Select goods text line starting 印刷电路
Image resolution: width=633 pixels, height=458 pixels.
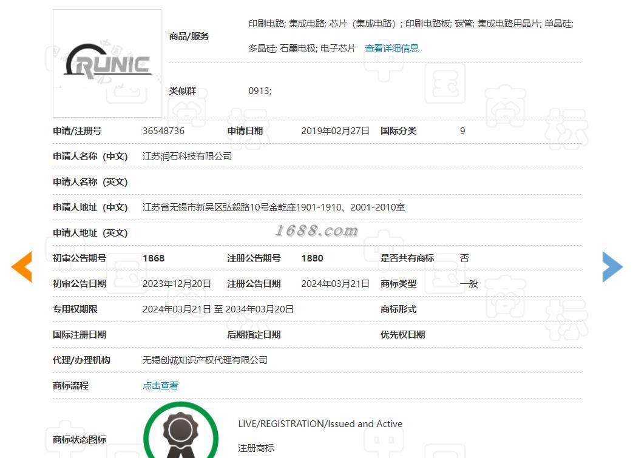410,24
